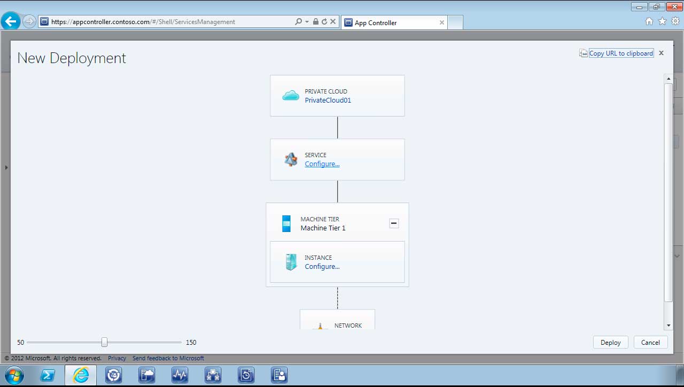Collapse Machine Tier 1 with minus button
The height and width of the screenshot is (387, 684).
(x=394, y=223)
